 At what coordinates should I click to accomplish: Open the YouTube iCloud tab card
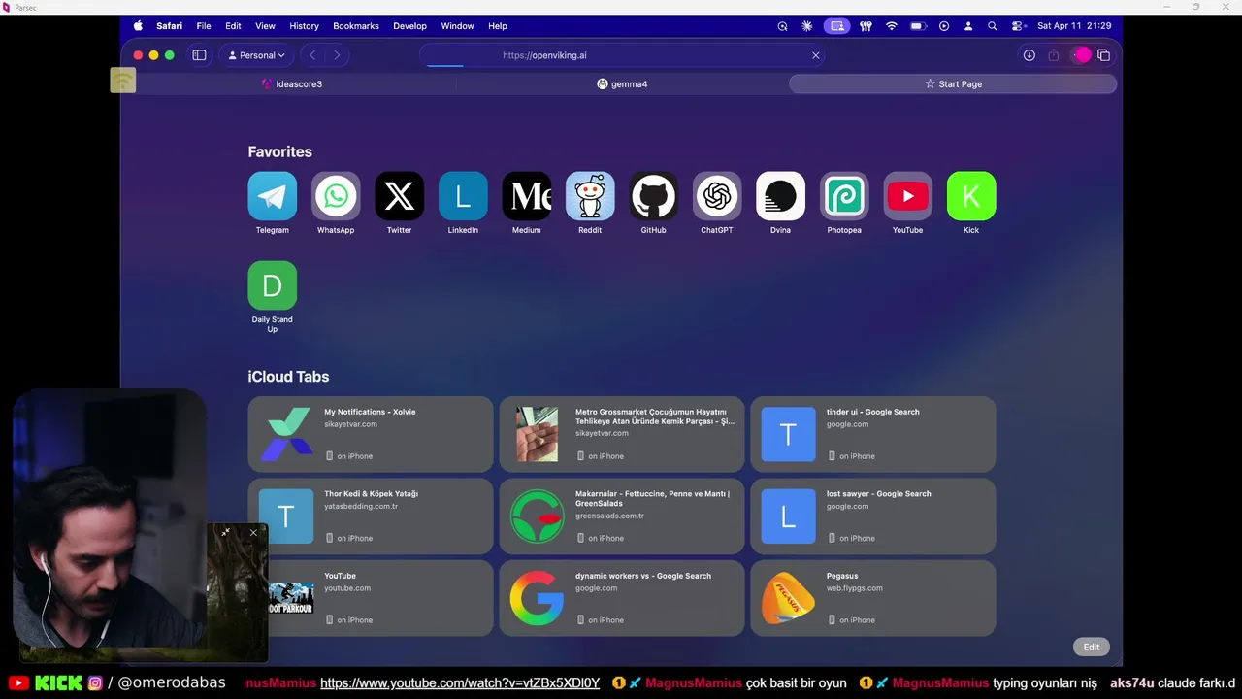point(371,598)
